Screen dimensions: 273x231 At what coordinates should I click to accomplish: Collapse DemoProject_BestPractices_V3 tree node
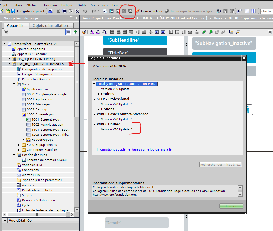[x=5, y=44]
